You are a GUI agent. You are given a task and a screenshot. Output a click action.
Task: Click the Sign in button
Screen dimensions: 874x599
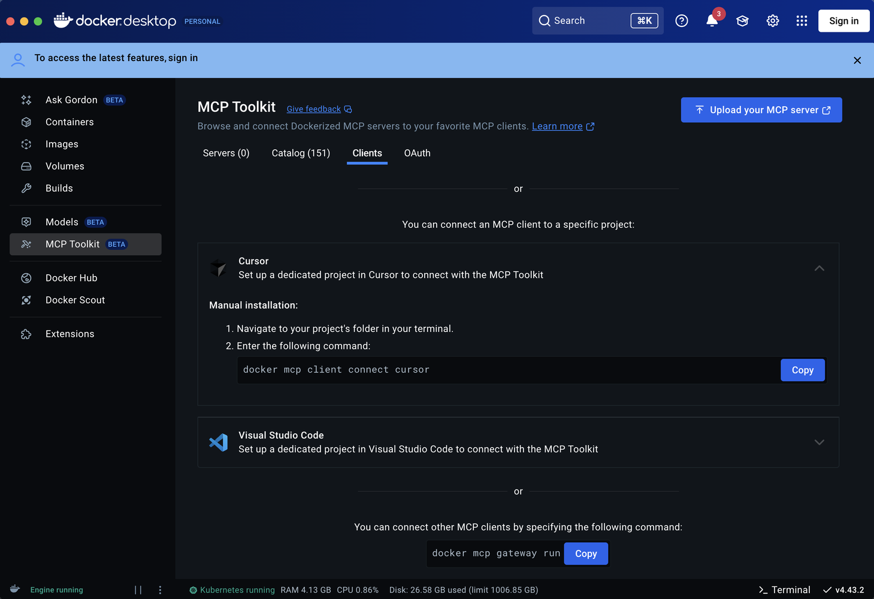[843, 21]
